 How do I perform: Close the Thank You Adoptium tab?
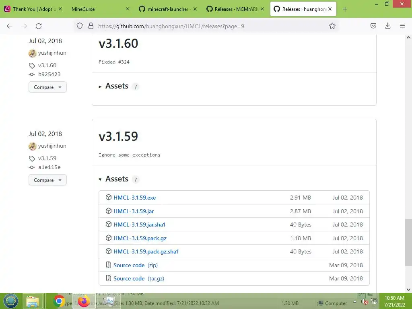point(60,9)
